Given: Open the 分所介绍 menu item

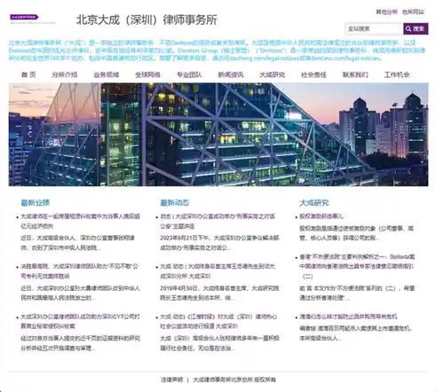Looking at the screenshot, I should pos(65,74).
